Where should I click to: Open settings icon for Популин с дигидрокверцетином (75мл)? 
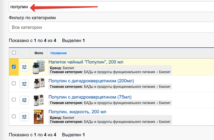point(24,100)
